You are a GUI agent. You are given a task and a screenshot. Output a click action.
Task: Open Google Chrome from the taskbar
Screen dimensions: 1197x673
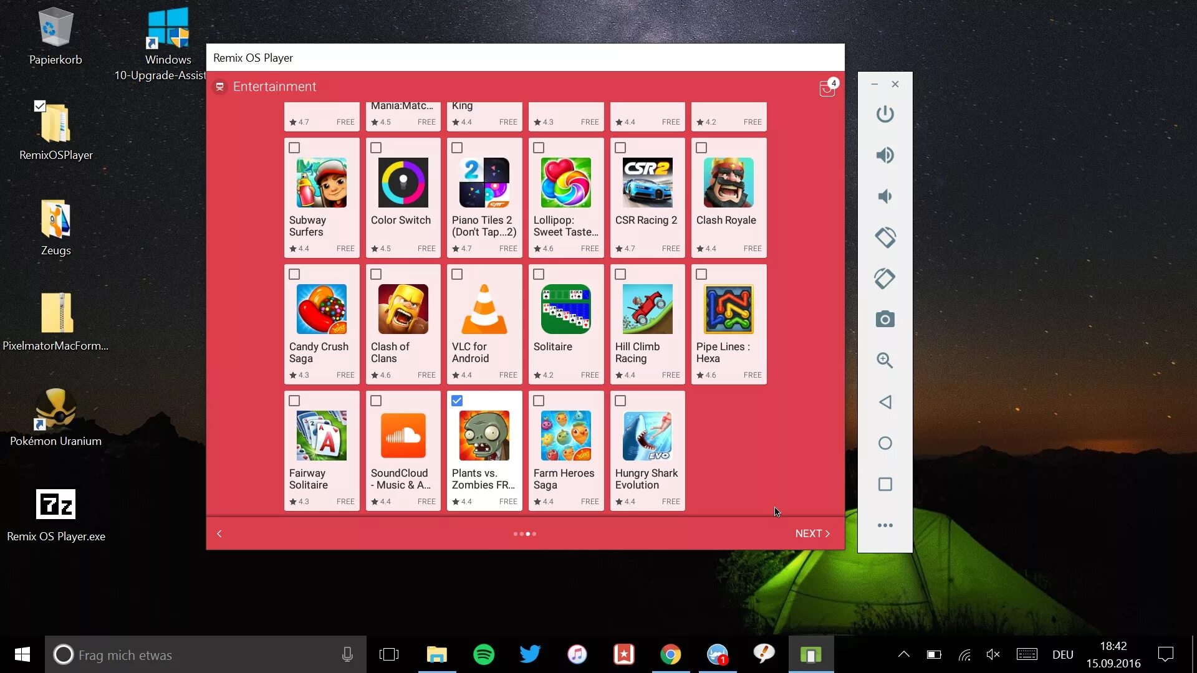point(671,654)
